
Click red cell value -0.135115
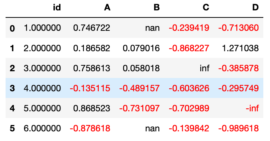90,88
